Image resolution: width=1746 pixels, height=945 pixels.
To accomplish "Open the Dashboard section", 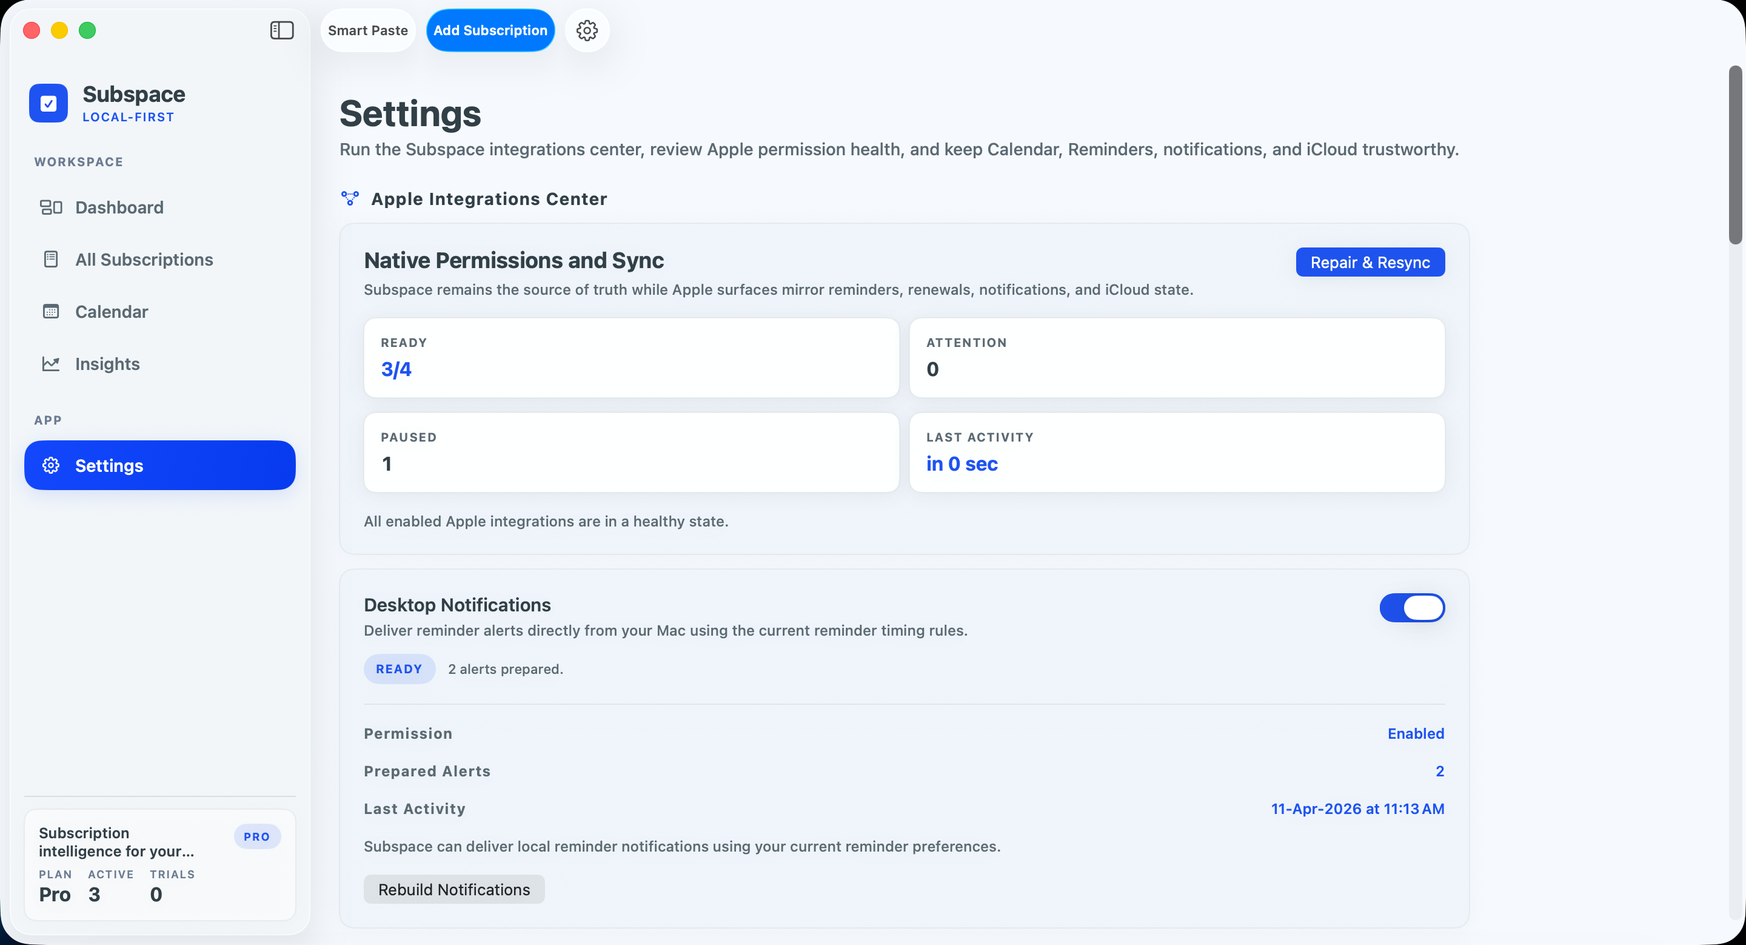I will [x=119, y=207].
